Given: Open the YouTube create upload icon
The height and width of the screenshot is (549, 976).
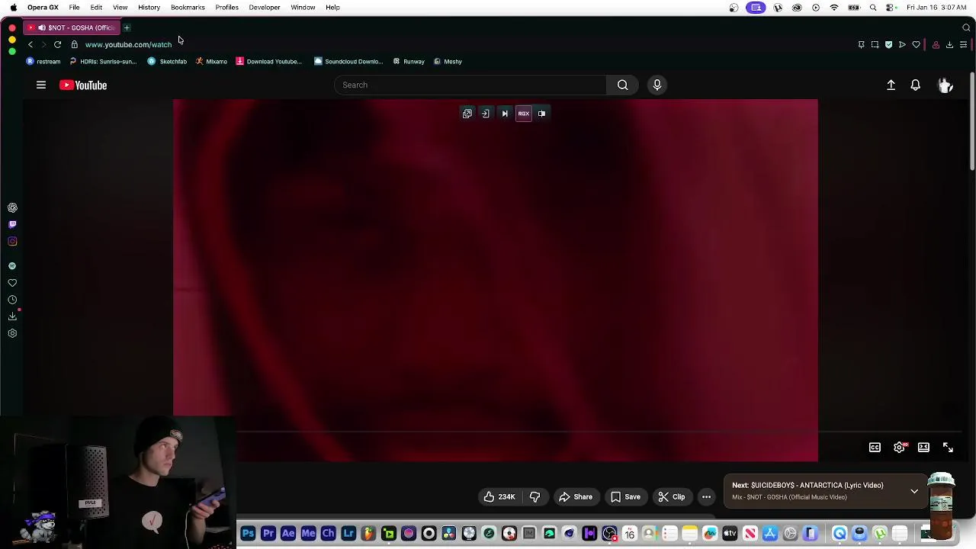Looking at the screenshot, I should click(891, 85).
